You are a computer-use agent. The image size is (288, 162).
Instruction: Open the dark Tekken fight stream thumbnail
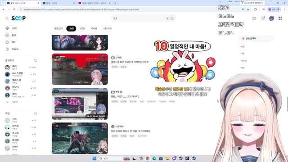point(80,138)
